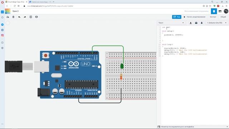The height and width of the screenshot is (129, 229).
Task: Click the void loop() code line
Action: 167,44
